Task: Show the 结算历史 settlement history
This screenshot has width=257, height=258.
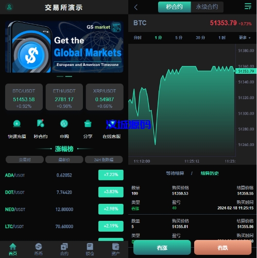Action: [x=210, y=173]
